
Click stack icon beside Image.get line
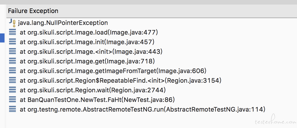(x=12, y=61)
